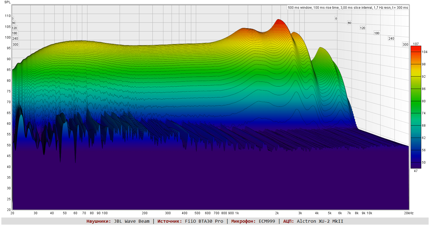Click the 'АЦП:' caption label

click(x=288, y=221)
